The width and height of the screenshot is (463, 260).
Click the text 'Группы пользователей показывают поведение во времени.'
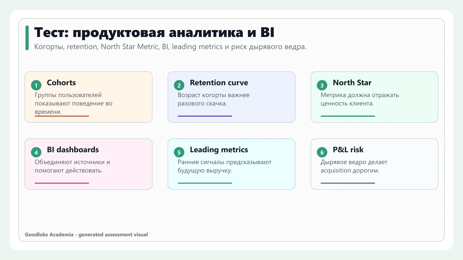74,103
